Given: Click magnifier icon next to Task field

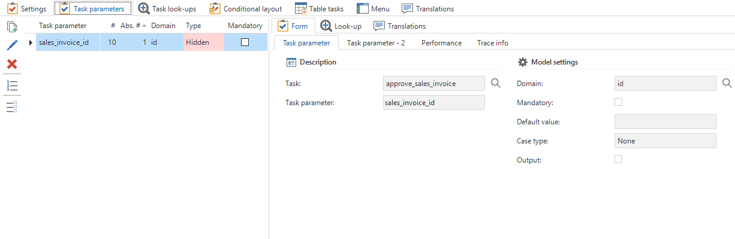Looking at the screenshot, I should point(495,84).
